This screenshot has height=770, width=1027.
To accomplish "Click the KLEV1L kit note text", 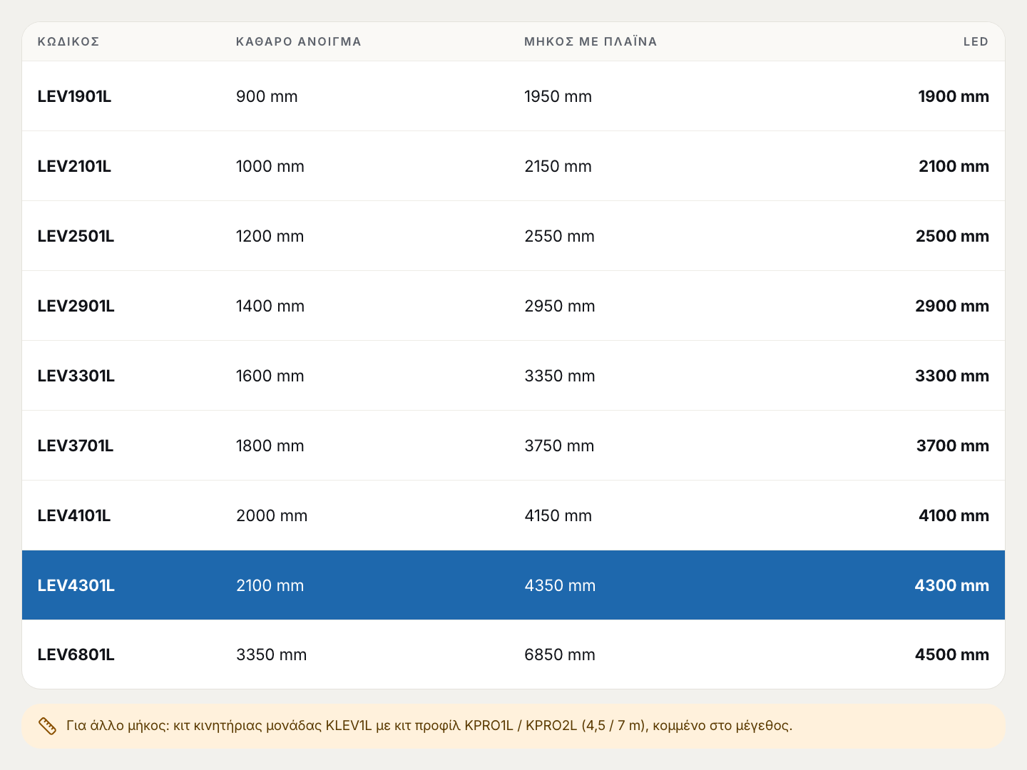I will click(x=429, y=726).
